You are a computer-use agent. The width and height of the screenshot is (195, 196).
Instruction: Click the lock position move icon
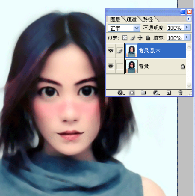coord(140,38)
